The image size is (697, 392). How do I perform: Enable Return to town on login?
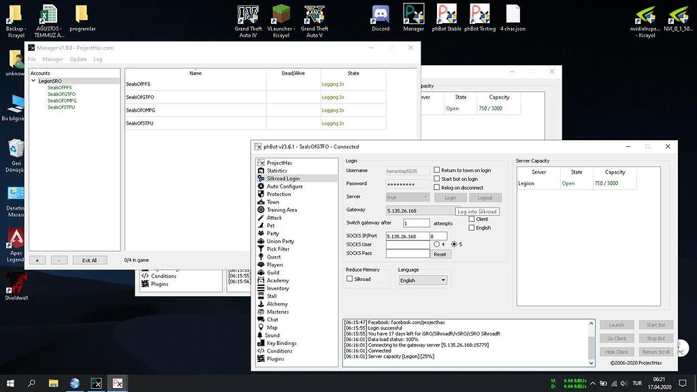tap(436, 169)
